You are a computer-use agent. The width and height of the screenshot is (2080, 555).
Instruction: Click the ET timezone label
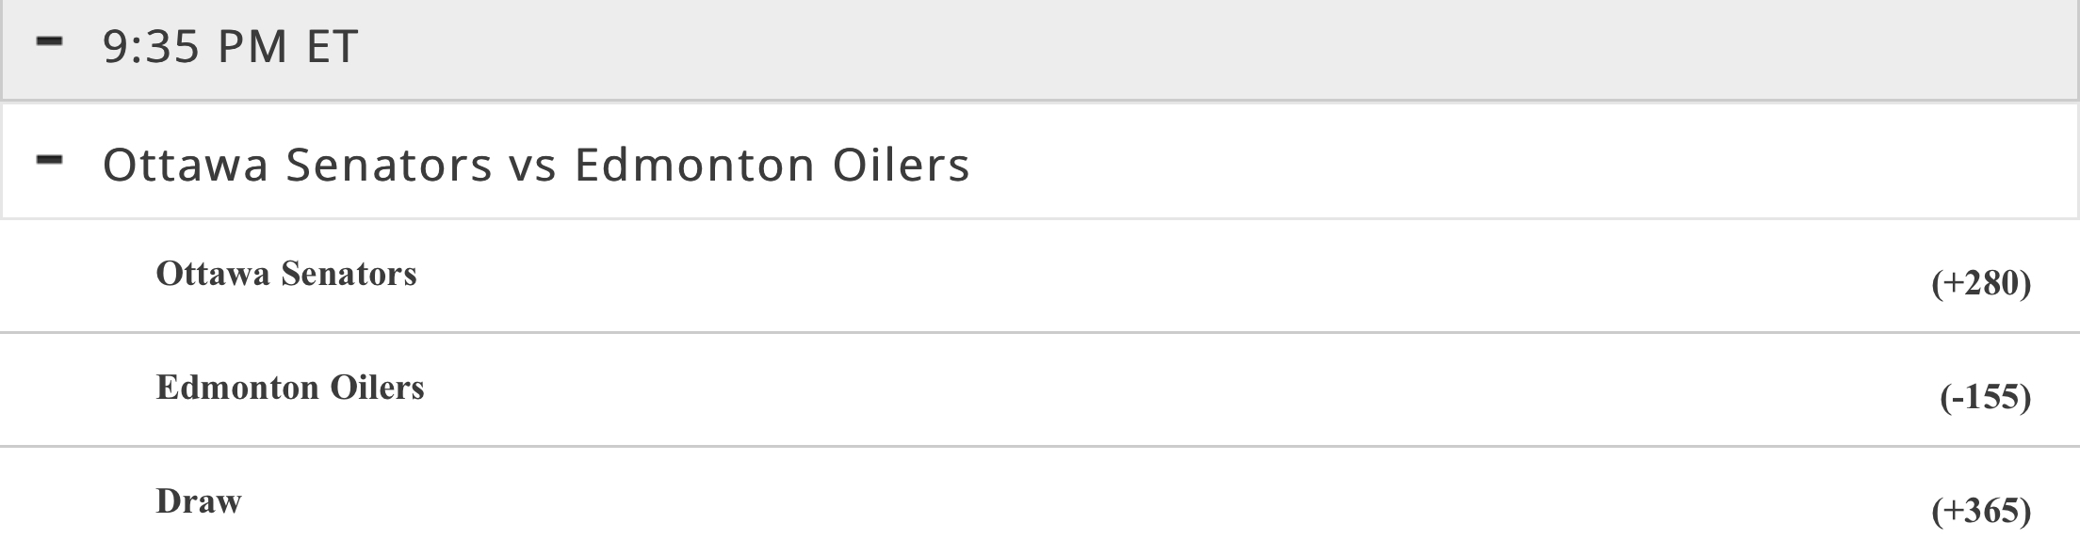point(332,46)
